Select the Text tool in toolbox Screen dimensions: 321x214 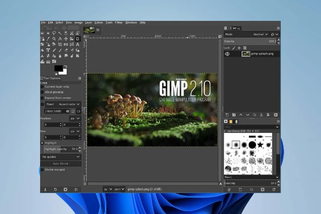tap(77, 45)
